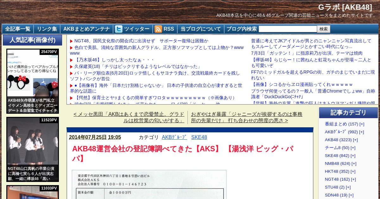Expand the [+] beside チーム8 (50)
This screenshot has height=199, width=380.
click(353, 148)
